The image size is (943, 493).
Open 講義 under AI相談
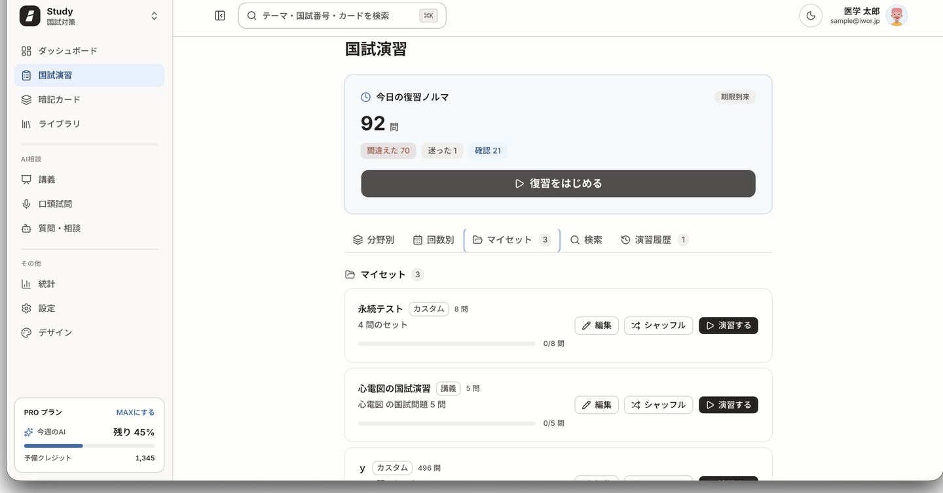pyautogui.click(x=90, y=180)
